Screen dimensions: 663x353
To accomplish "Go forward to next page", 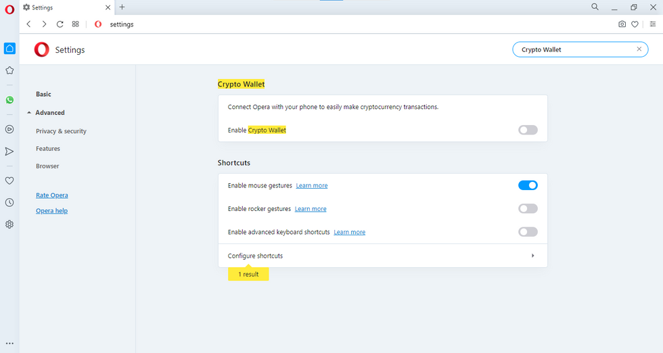I will [x=44, y=24].
